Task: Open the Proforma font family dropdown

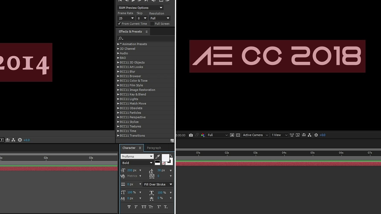Action: coord(137,156)
